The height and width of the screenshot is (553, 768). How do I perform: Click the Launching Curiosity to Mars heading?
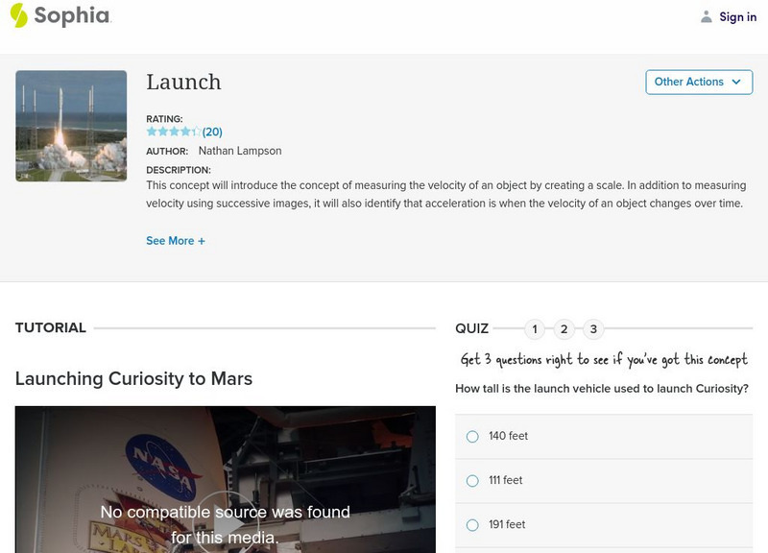coord(133,378)
